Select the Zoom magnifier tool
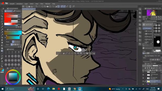The width and height of the screenshot is (162, 91). 2,11
